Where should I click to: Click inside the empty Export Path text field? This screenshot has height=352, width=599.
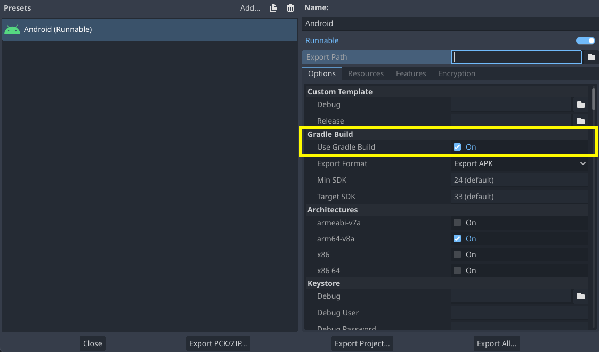(516, 57)
